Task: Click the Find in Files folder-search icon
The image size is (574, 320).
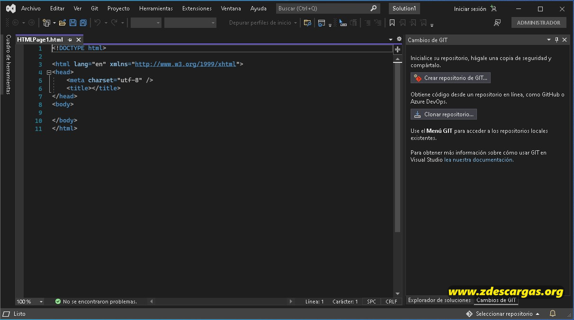Action: tap(307, 23)
